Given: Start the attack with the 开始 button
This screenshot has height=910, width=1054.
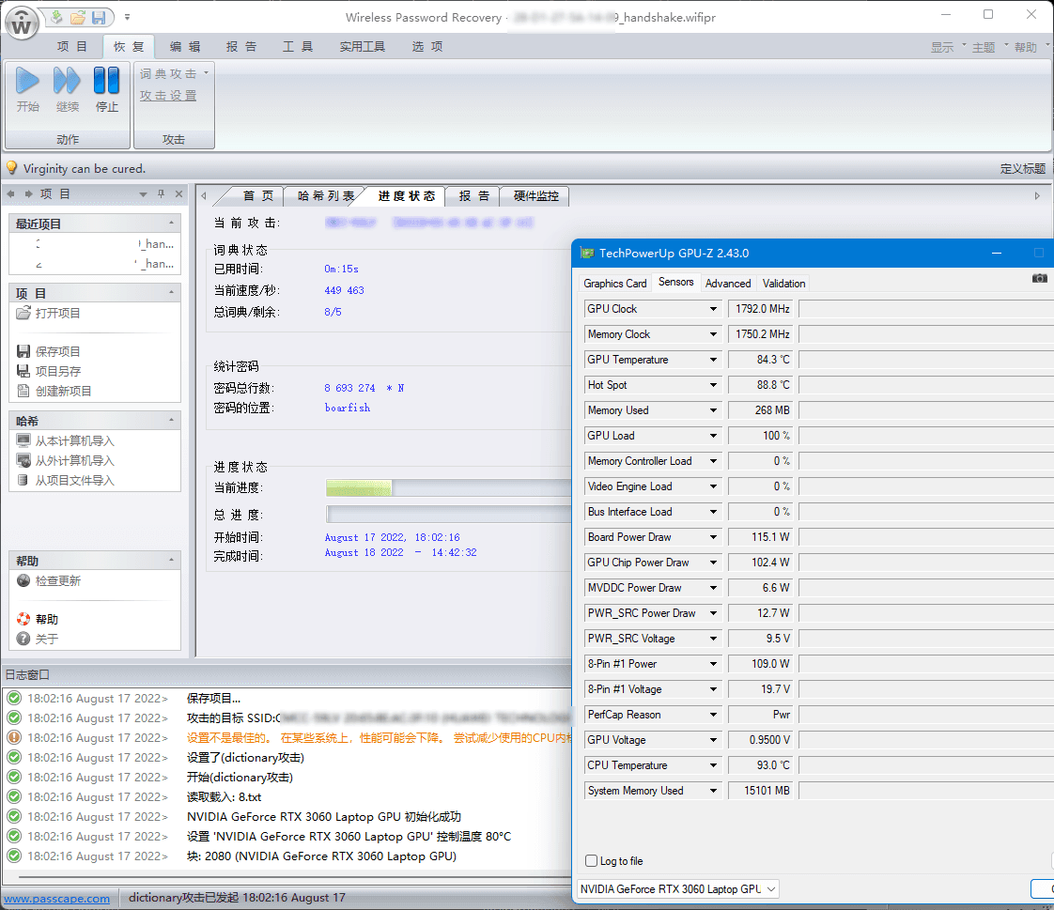Looking at the screenshot, I should (27, 89).
